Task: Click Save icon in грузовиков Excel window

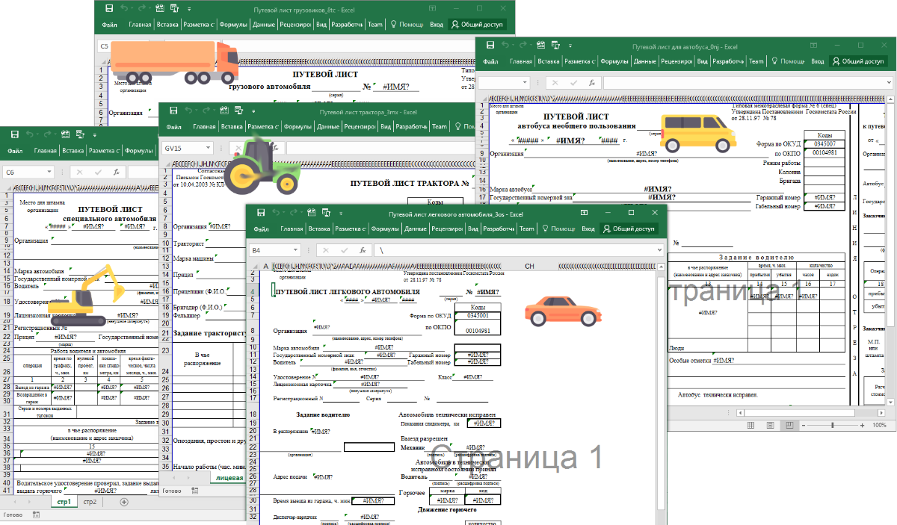Action: 109,8
